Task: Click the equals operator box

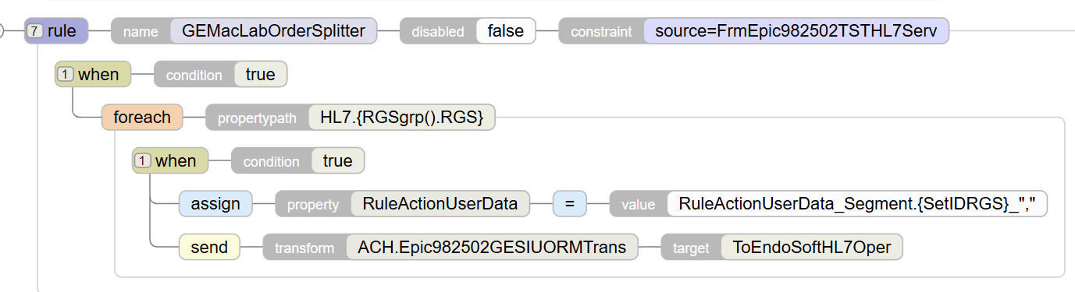Action: point(570,203)
